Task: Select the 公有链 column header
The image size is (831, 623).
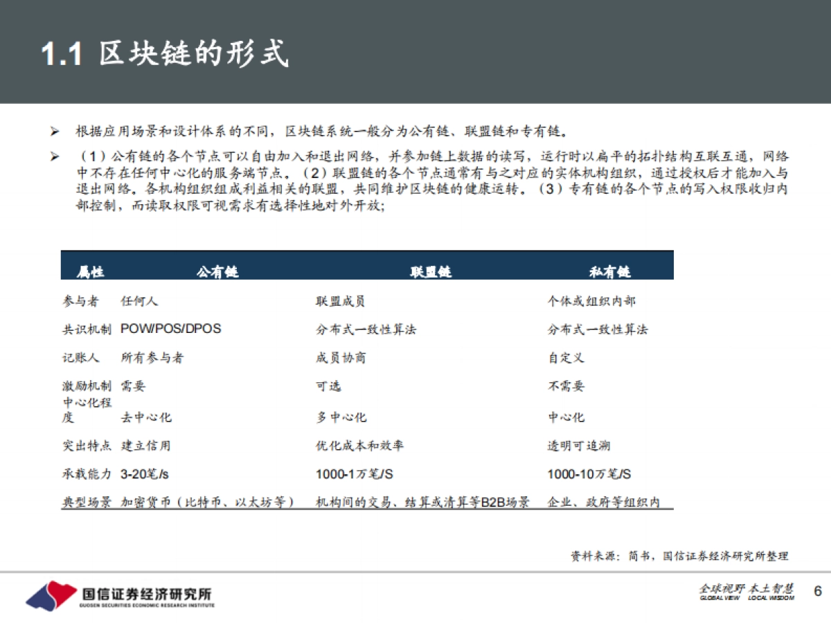Action: click(x=217, y=272)
